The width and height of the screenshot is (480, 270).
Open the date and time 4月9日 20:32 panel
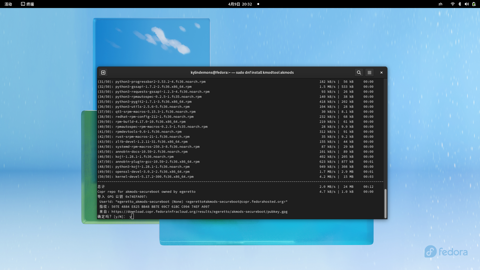[x=240, y=4]
